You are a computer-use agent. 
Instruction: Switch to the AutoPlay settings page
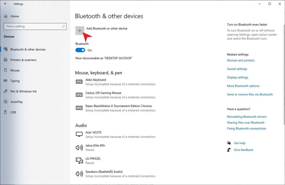click(16, 102)
